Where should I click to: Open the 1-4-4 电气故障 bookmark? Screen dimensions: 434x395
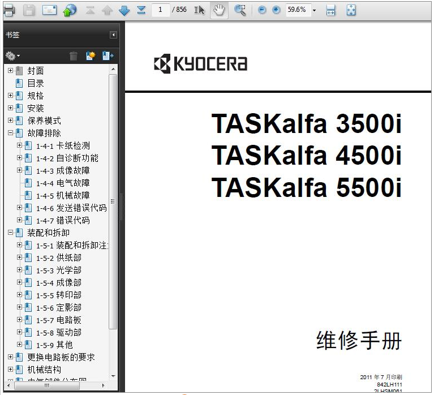coord(63,183)
